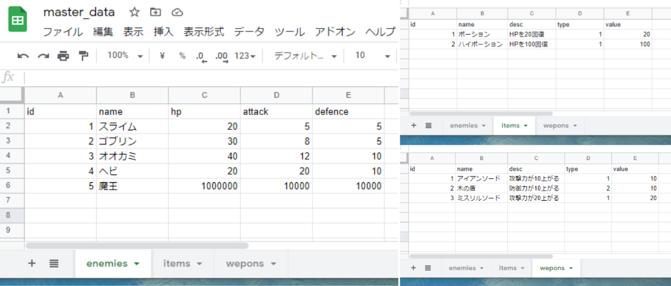
Task: Open the 編集 menu
Action: pos(103,32)
